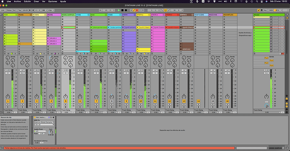Click the Arrangement Record button

tap(126, 10)
